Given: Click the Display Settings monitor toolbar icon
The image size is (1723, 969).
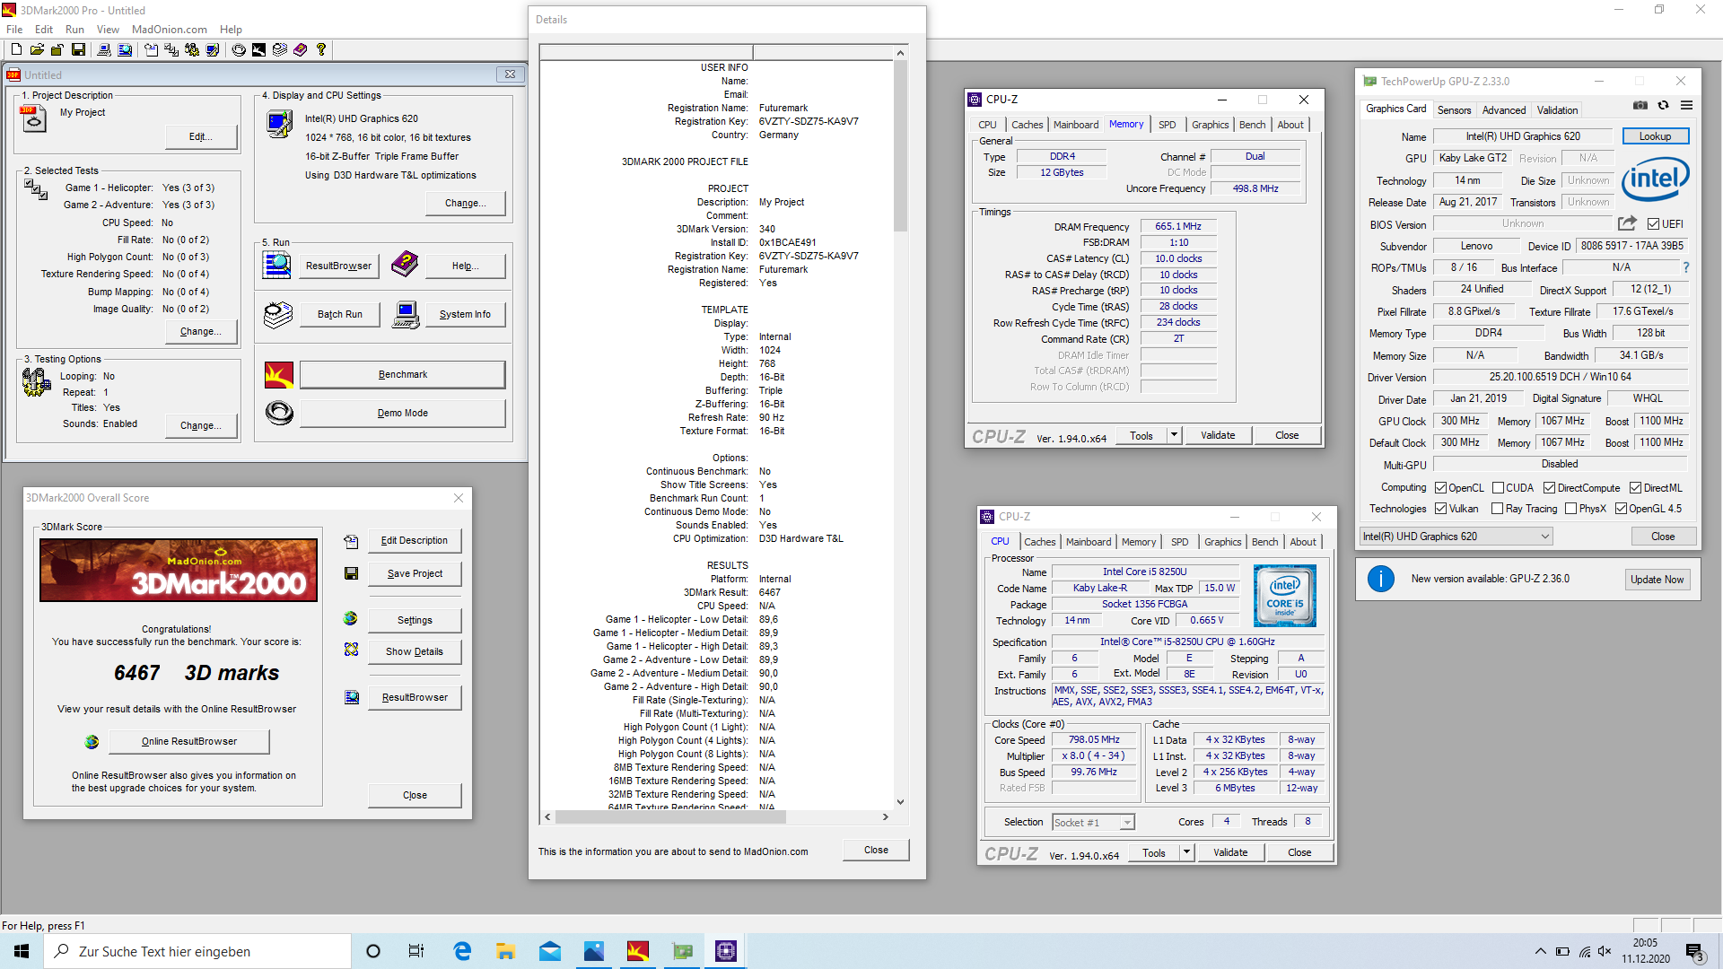Looking at the screenshot, I should coord(213,49).
